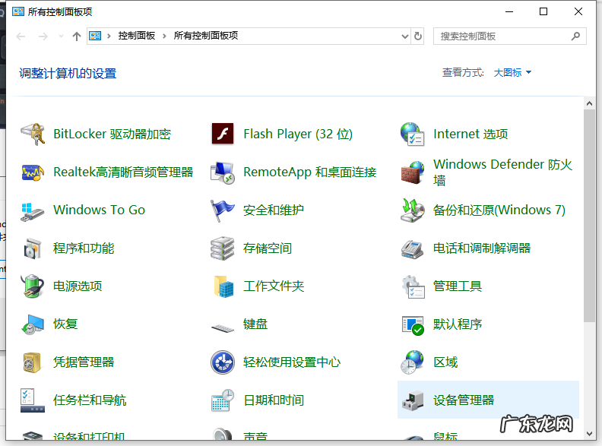
Task: Expand the chevron before 控制面板 breadcrumb
Action: (109, 36)
